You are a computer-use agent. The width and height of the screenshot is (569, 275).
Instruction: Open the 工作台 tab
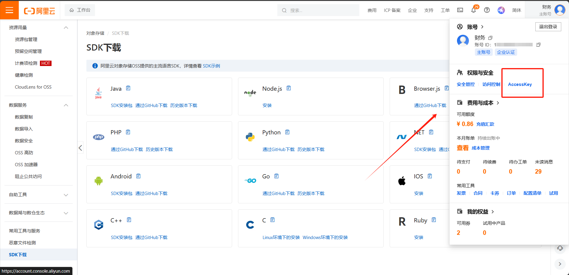pyautogui.click(x=80, y=10)
